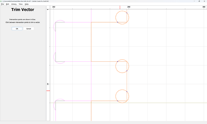
Task: Click the Carbide Create app icon in title bar
Action: pyautogui.click(x=1, y=1)
